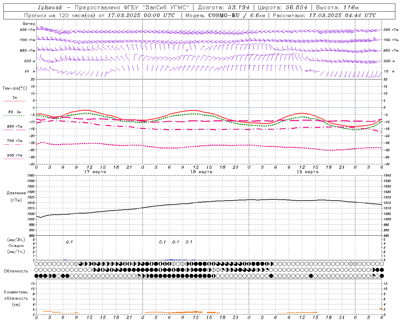Click the '850 гПа' temperature legend entry

[x=15, y=127]
